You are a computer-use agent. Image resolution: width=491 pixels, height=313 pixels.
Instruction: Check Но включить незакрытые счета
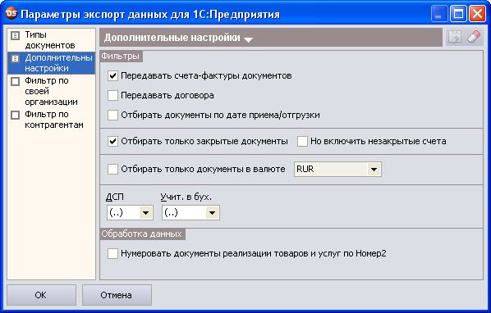point(302,141)
